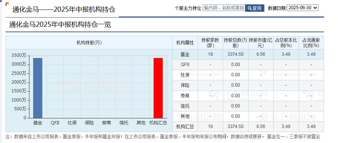Viewport: 338px width, 143px height.
Task: Select the QFII row in the table
Action: click(x=248, y=65)
